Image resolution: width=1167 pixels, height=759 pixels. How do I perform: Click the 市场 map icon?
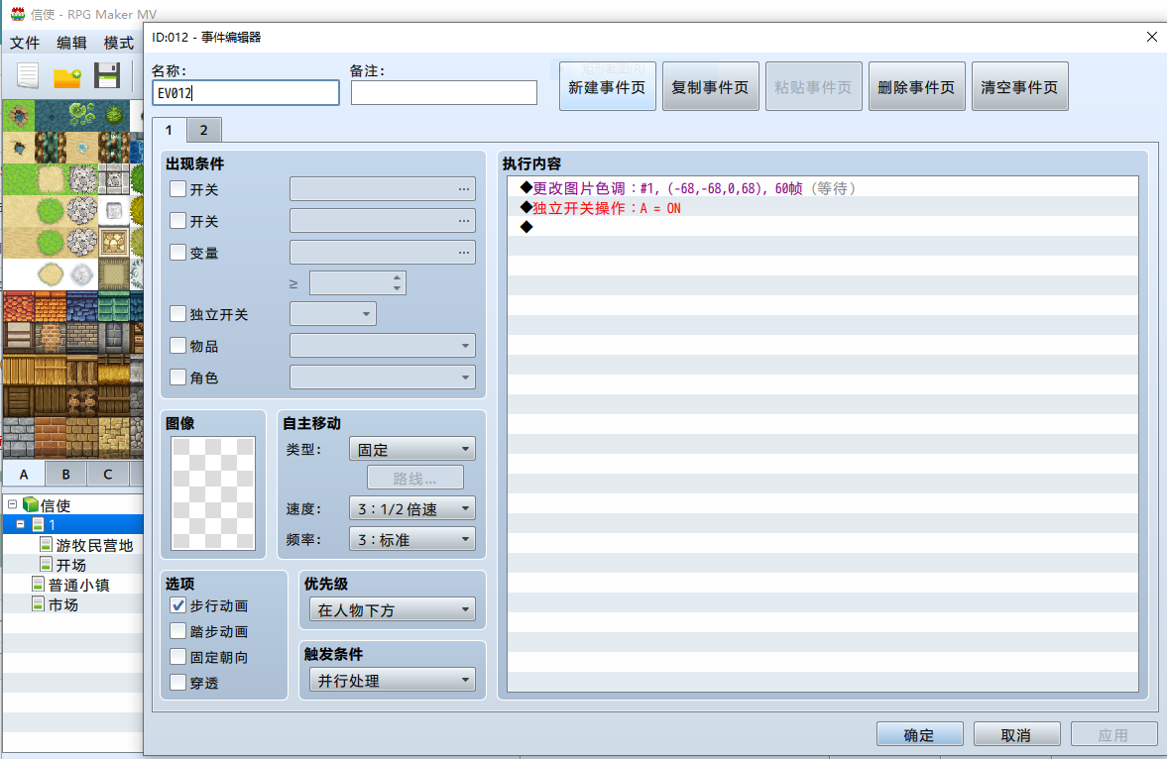38,604
